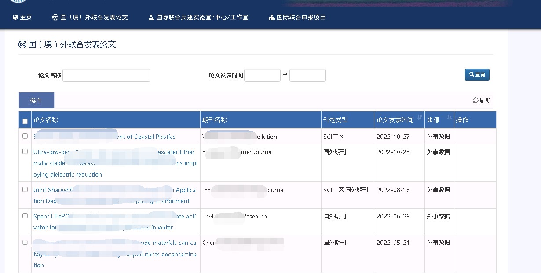Click the CC icon in the navigation bar
Image resolution: width=541 pixels, height=273 pixels.
coord(55,18)
